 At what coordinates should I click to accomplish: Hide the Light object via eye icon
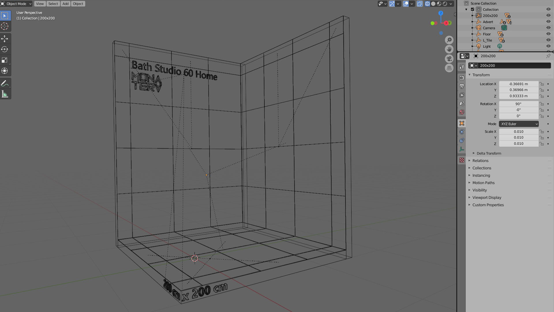click(548, 46)
